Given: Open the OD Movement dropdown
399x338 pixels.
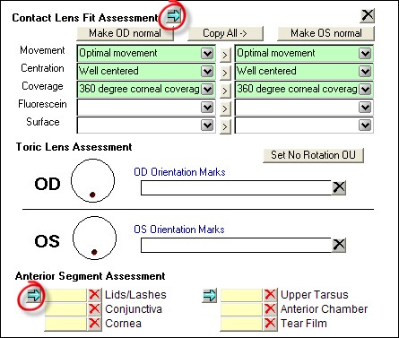Looking at the screenshot, I should click(x=207, y=54).
